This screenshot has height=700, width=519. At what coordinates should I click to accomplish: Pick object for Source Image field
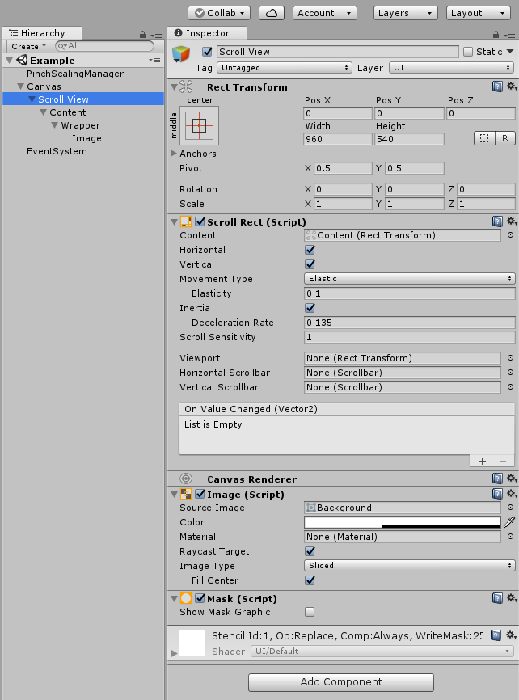click(x=511, y=508)
